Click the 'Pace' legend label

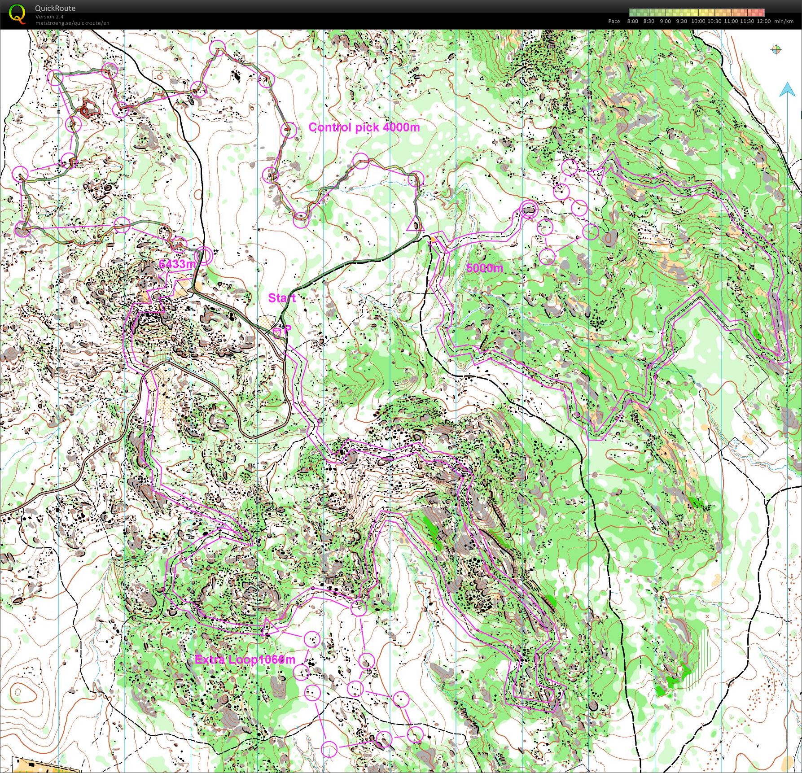coord(614,21)
